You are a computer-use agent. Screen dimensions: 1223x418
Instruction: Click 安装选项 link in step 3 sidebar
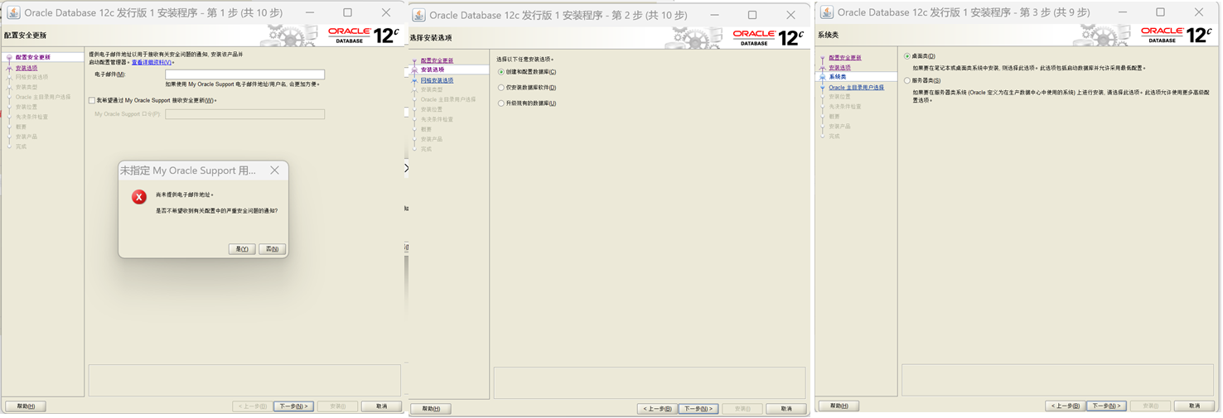click(x=840, y=68)
